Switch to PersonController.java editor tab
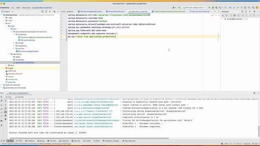 pos(116,12)
